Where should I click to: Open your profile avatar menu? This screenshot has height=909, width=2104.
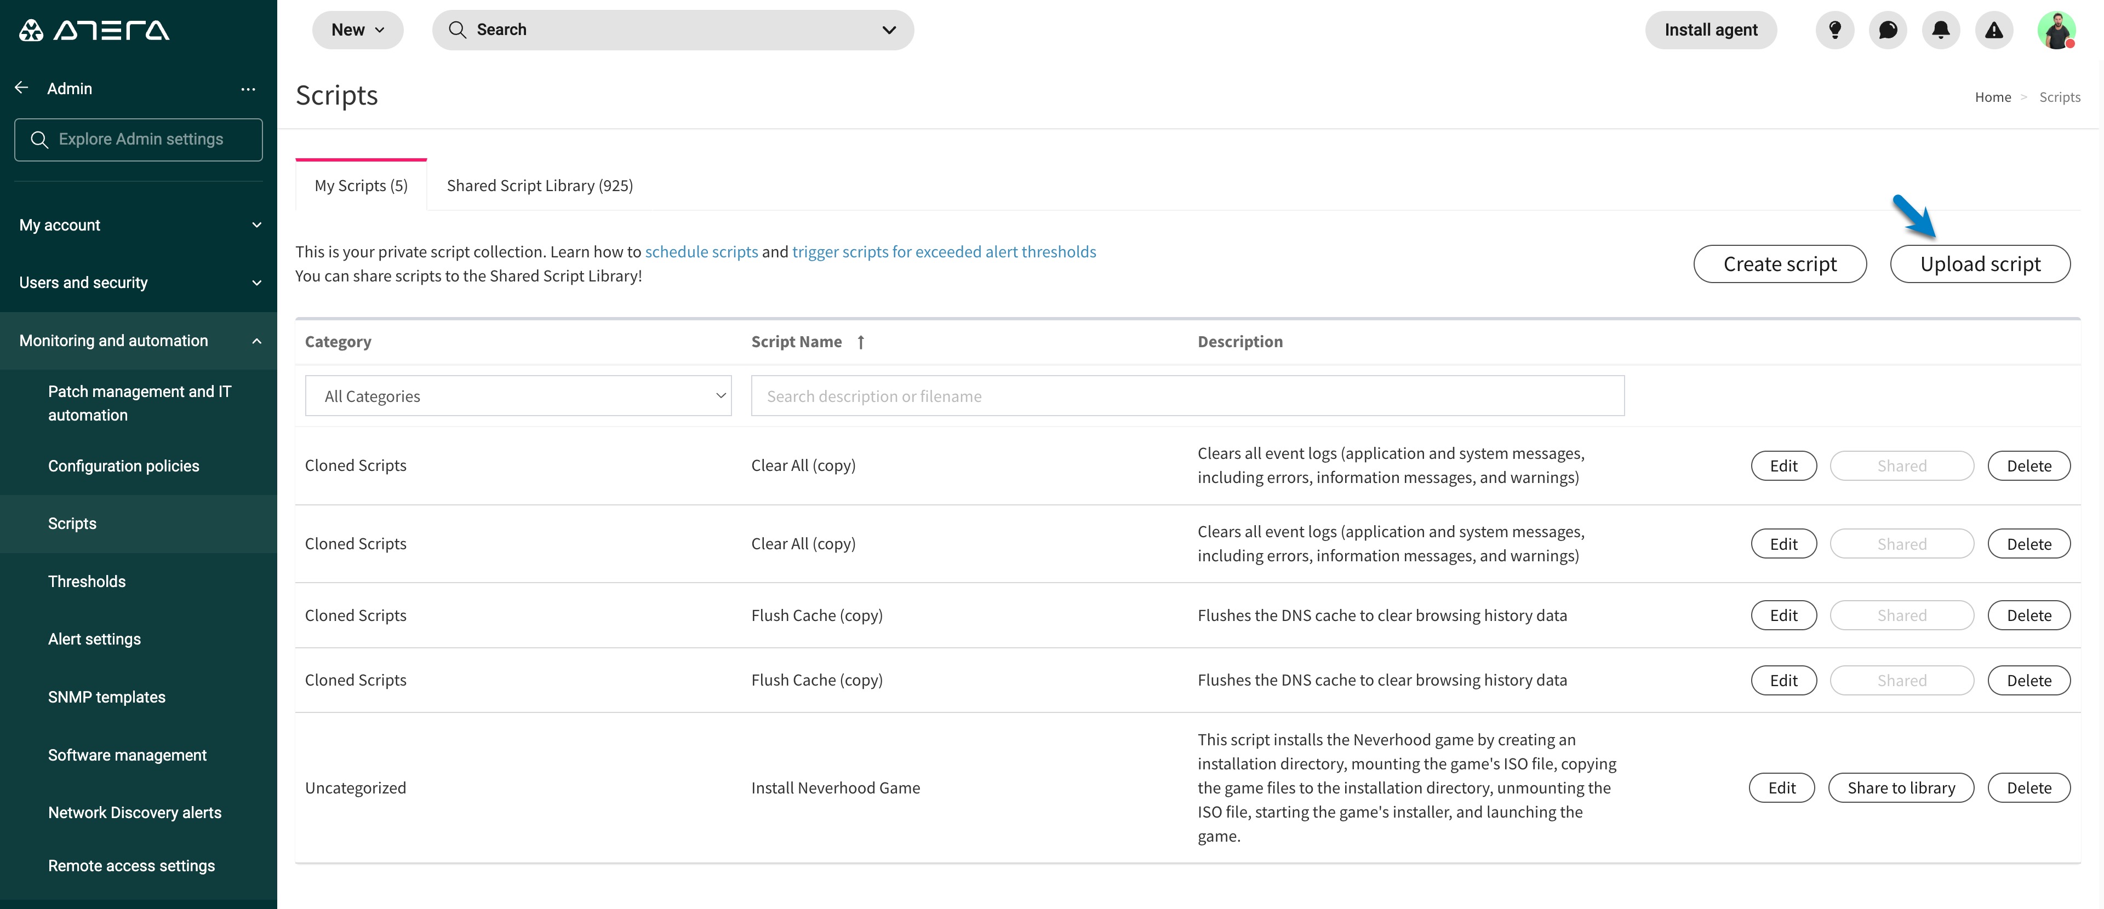(x=2059, y=30)
